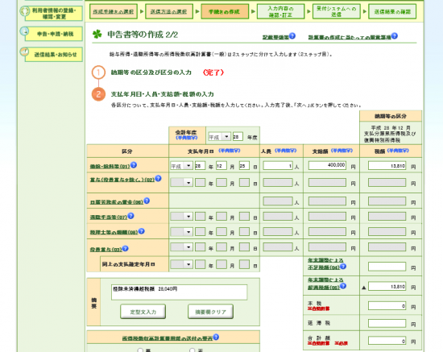
Task: Click the 摘要 text input box
Action: [x=179, y=292]
